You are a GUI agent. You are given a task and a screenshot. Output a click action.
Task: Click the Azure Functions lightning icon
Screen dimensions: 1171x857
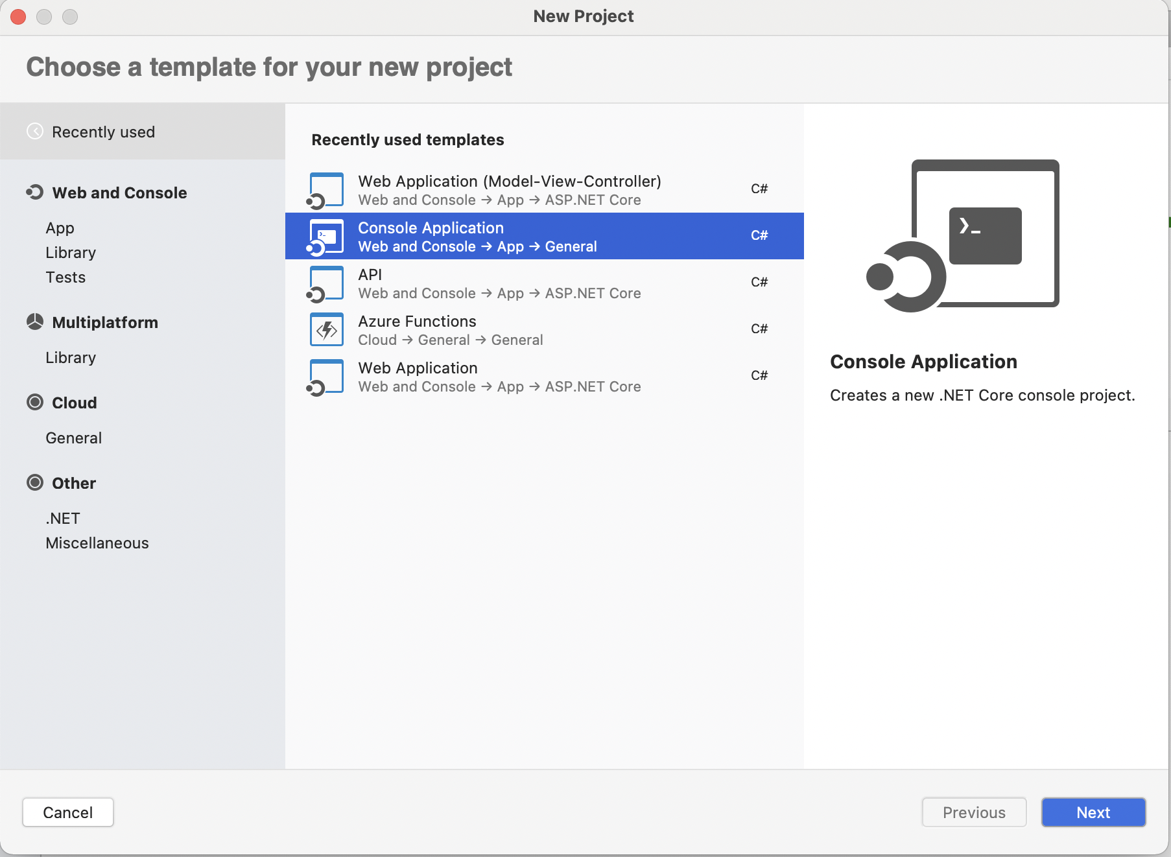coord(326,330)
